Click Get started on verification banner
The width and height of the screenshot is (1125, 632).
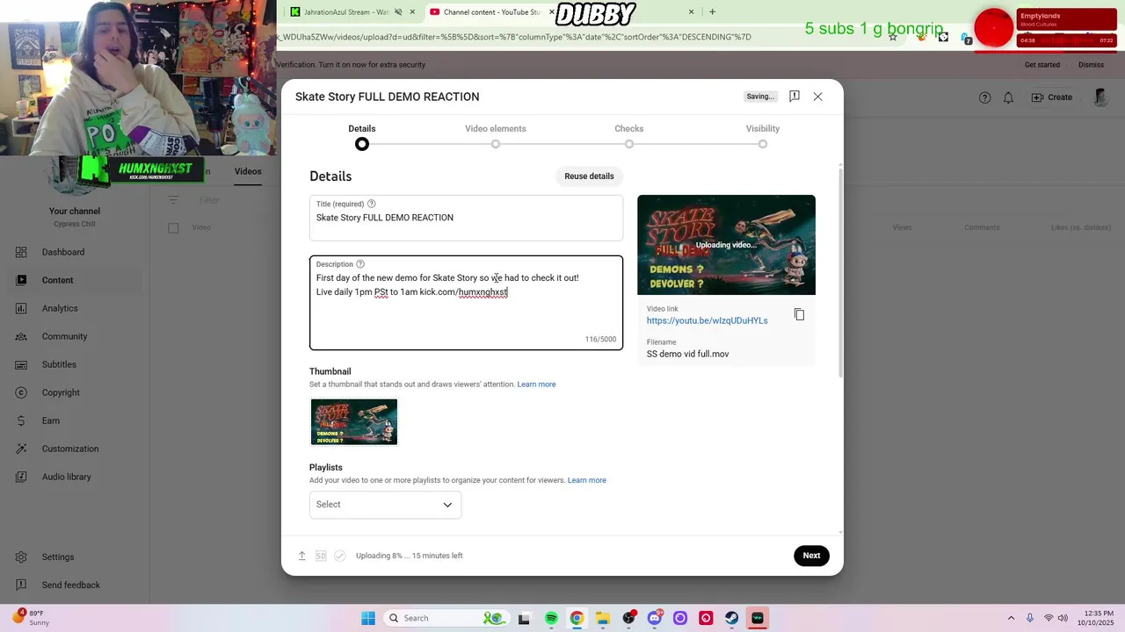coord(1042,65)
